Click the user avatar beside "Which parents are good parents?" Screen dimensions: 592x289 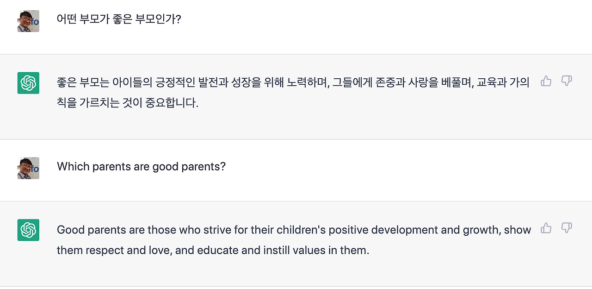[x=28, y=168]
